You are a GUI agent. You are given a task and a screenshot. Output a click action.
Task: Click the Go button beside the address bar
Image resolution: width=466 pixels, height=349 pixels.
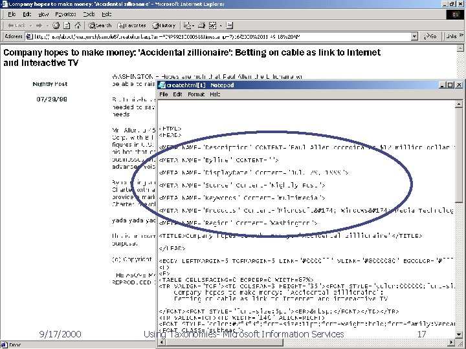click(x=430, y=36)
